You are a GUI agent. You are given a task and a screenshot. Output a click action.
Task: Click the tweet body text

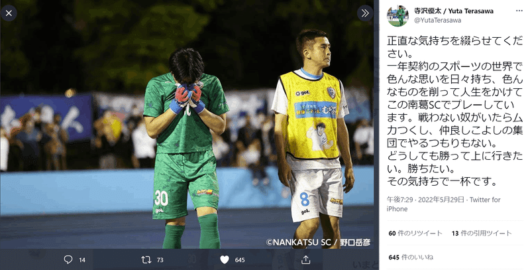tap(455, 111)
